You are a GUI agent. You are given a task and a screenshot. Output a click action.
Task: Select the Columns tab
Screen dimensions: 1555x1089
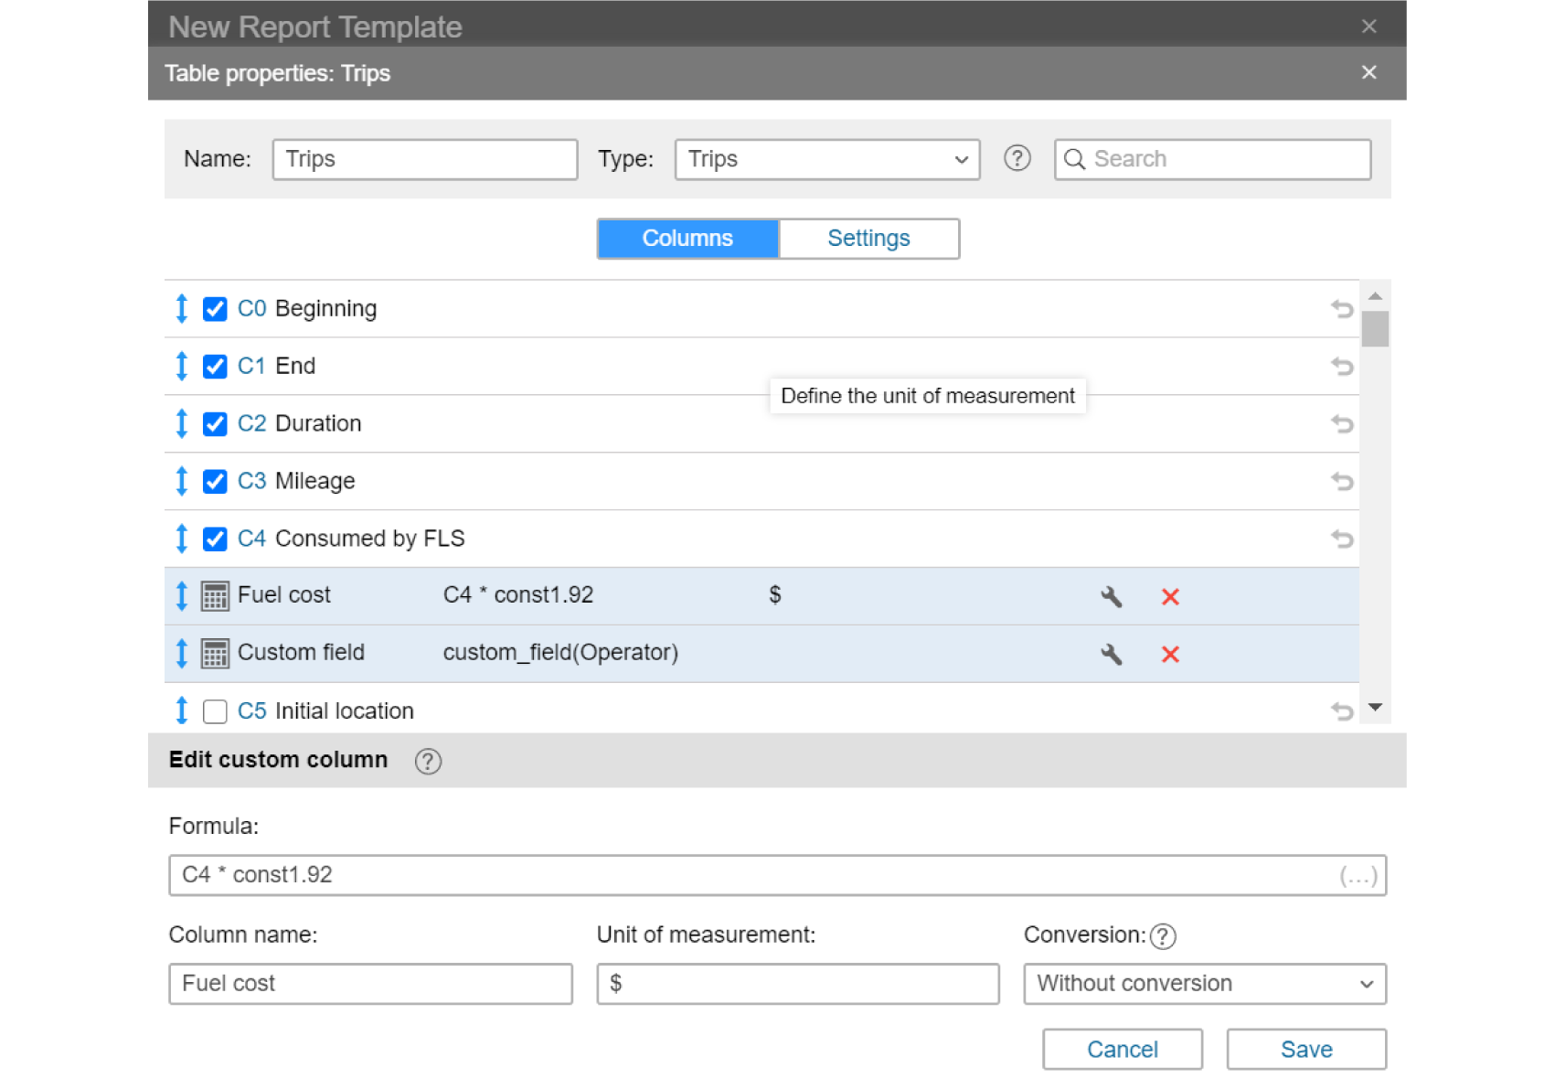(687, 239)
